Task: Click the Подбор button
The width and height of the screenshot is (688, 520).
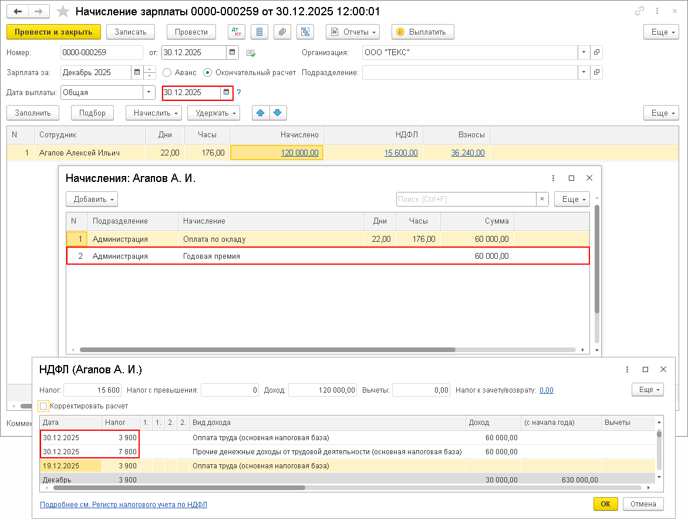Action: click(x=92, y=113)
